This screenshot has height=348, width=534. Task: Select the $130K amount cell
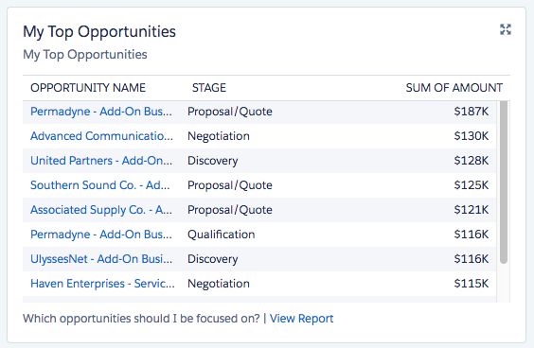[471, 136]
